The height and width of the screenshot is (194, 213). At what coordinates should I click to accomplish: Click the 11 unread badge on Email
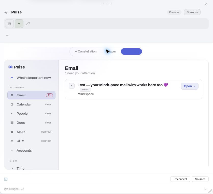coord(49,95)
